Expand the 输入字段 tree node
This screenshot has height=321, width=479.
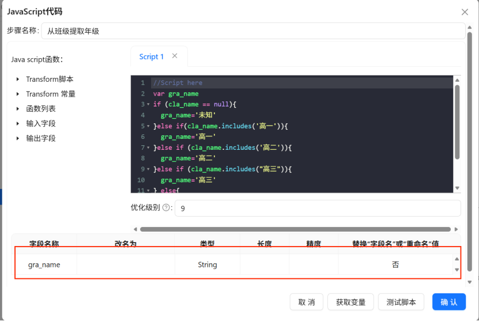18,124
